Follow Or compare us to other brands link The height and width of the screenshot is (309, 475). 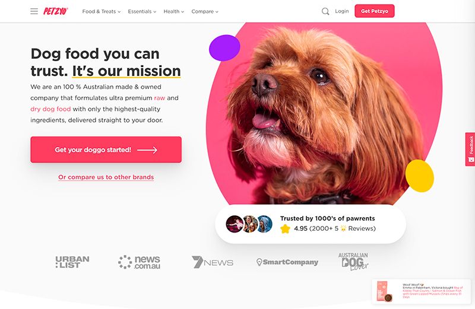(x=106, y=177)
